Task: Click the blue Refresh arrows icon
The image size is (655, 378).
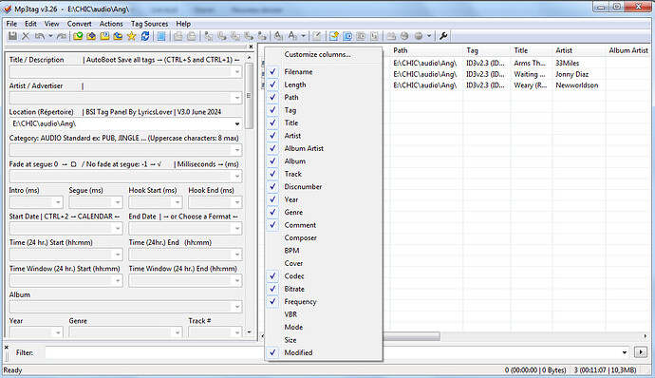Action: point(145,36)
